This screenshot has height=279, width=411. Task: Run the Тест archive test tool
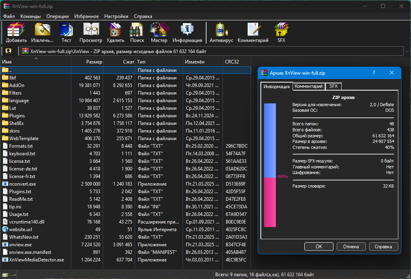click(66, 32)
